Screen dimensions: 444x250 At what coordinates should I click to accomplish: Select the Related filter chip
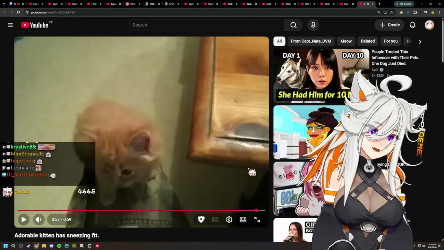[368, 41]
